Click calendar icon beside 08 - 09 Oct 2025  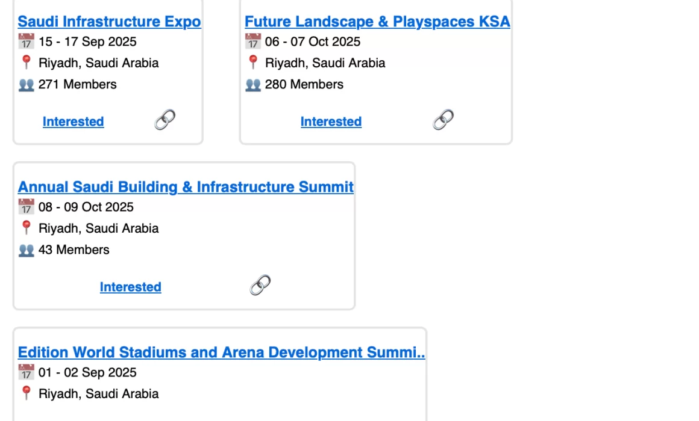click(26, 207)
